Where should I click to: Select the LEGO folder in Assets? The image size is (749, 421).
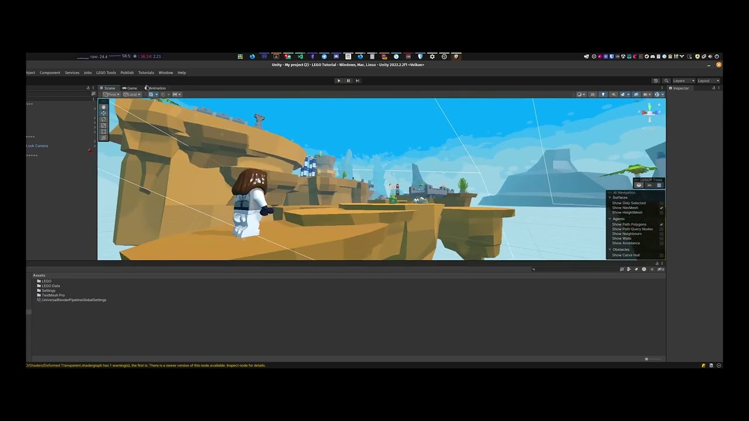[x=44, y=281]
